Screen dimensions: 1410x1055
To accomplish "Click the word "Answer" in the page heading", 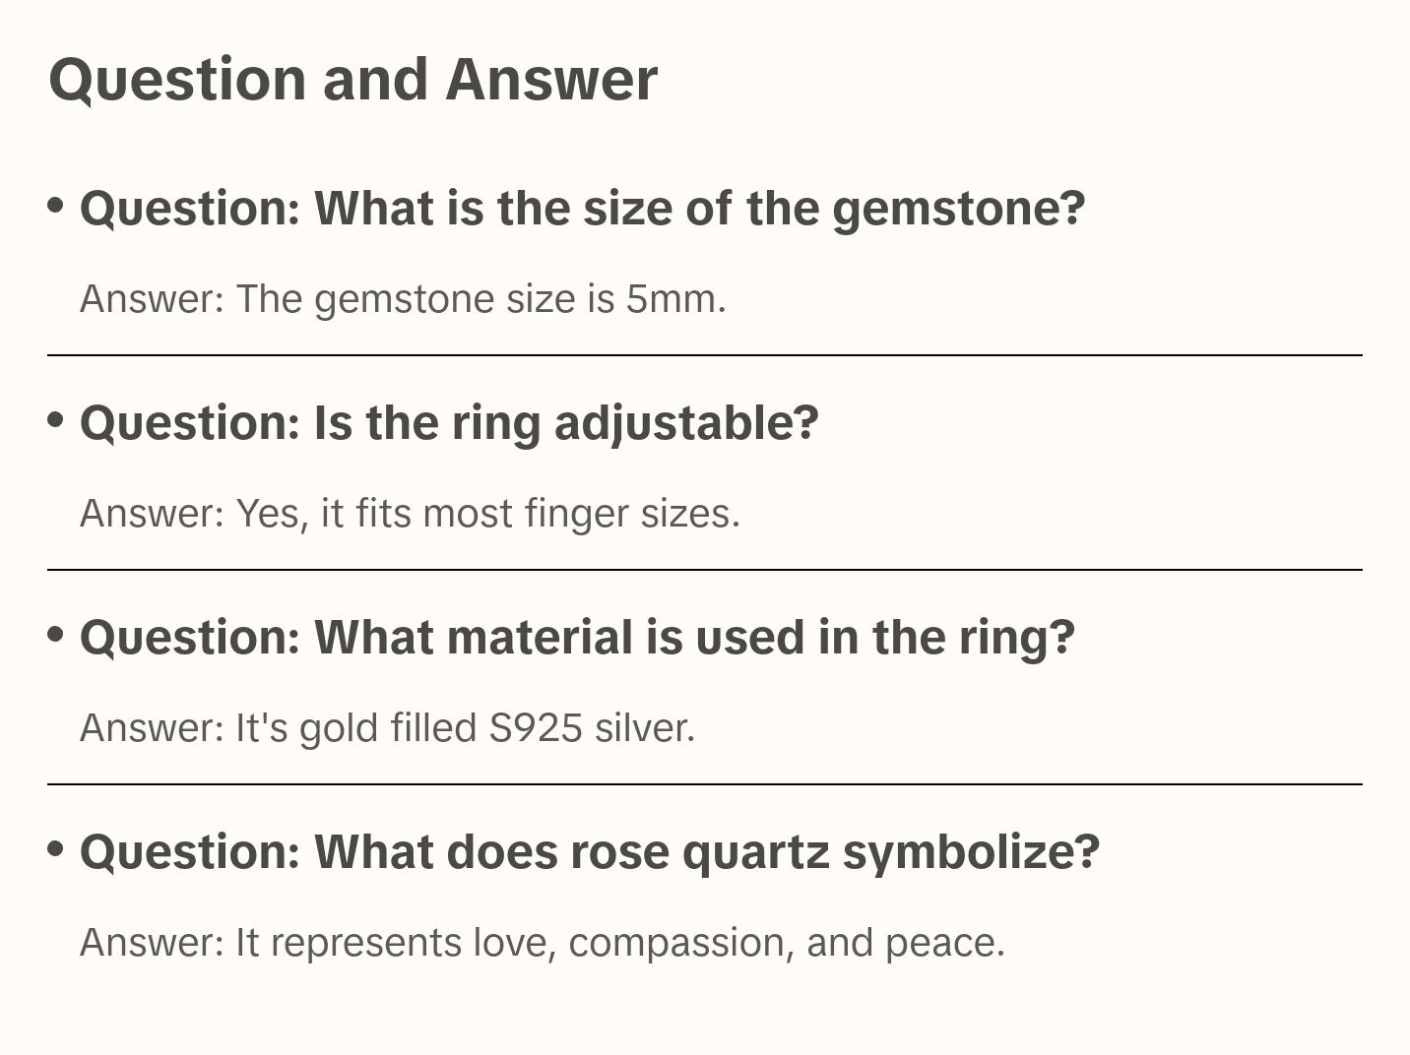I will 551,79.
